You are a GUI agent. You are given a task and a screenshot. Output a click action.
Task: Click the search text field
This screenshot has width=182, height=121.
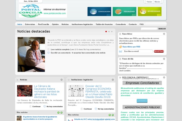tap(149, 29)
